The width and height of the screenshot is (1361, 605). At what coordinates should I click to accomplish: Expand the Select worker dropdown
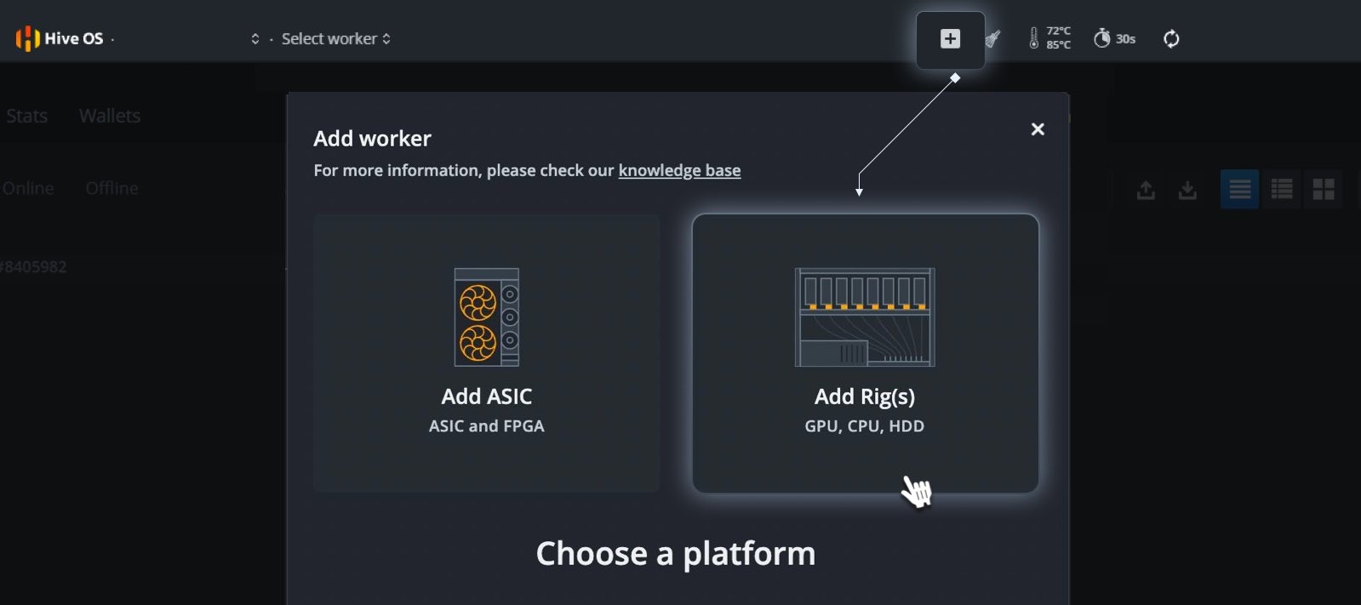(336, 39)
